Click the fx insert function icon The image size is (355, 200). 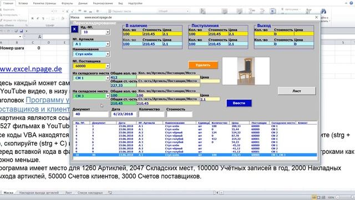(39, 37)
